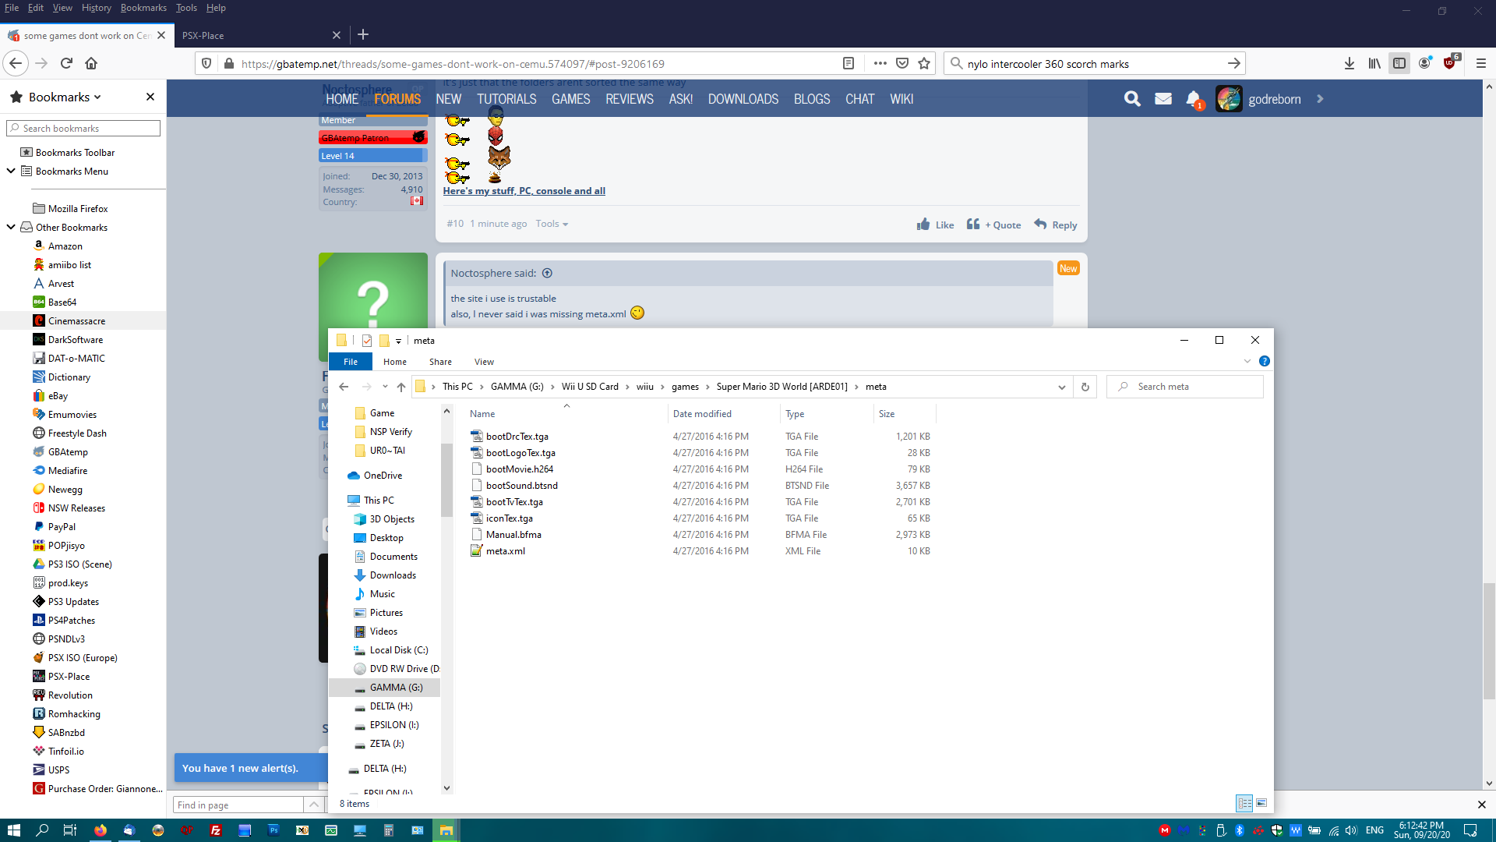Expand the Explorer address history dropdown
Image resolution: width=1496 pixels, height=842 pixels.
pos(1061,387)
